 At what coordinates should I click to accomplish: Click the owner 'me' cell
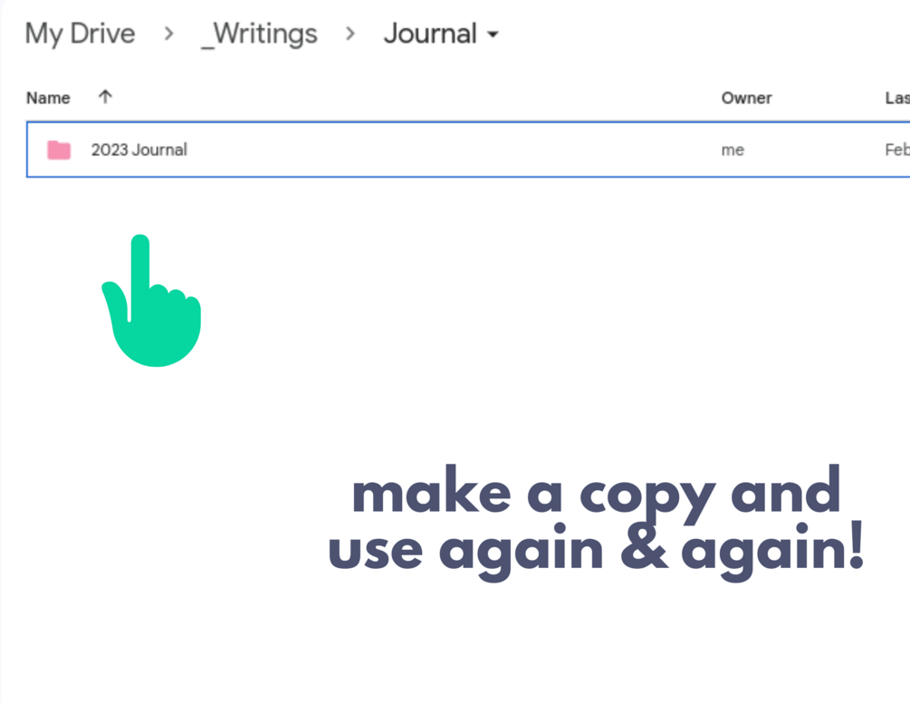click(733, 150)
